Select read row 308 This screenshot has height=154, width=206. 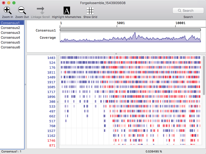click(x=52, y=101)
